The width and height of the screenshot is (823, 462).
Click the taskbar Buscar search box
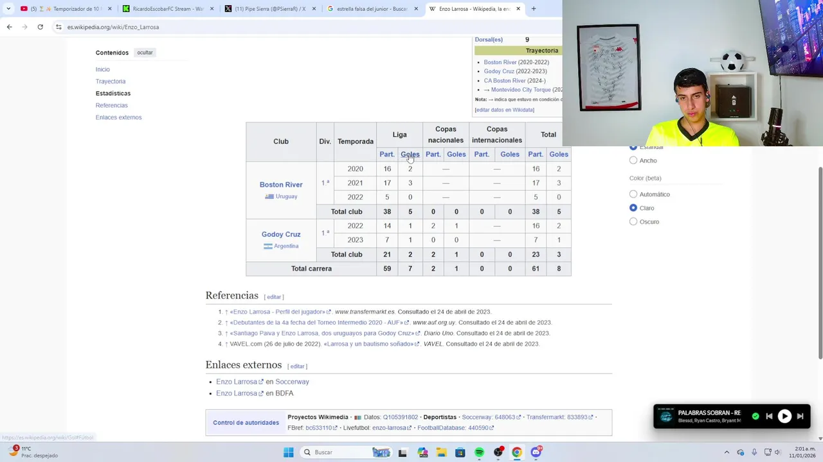(346, 452)
